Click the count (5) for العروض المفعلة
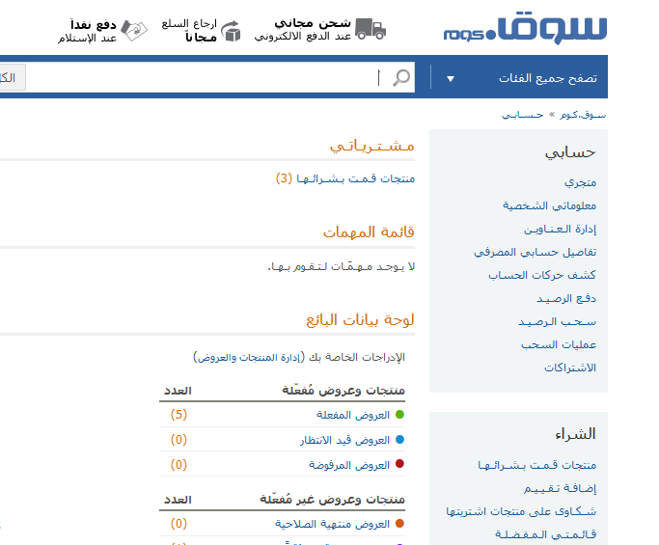This screenshot has width=659, height=545. pos(178,415)
